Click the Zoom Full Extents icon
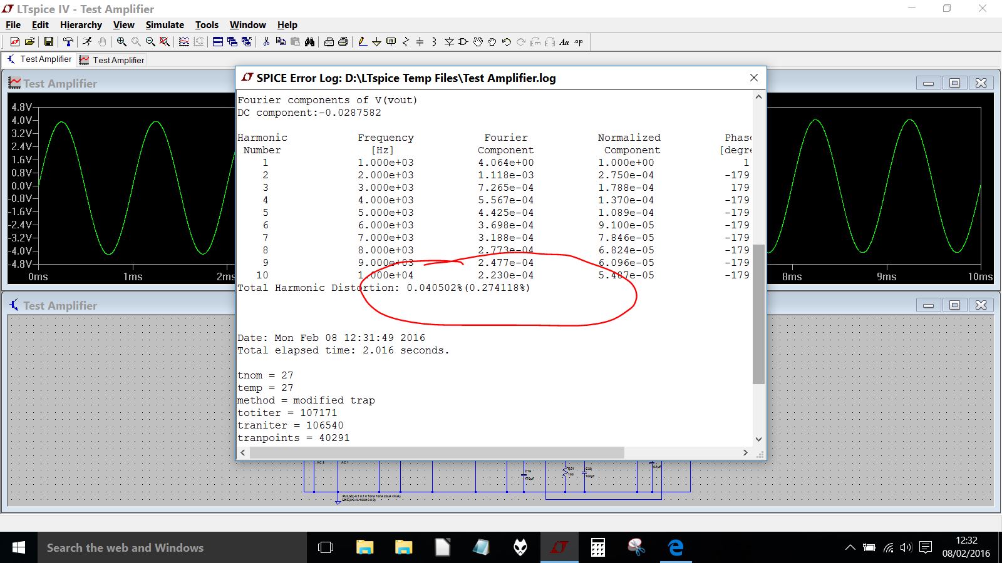This screenshot has width=1002, height=563. (165, 42)
